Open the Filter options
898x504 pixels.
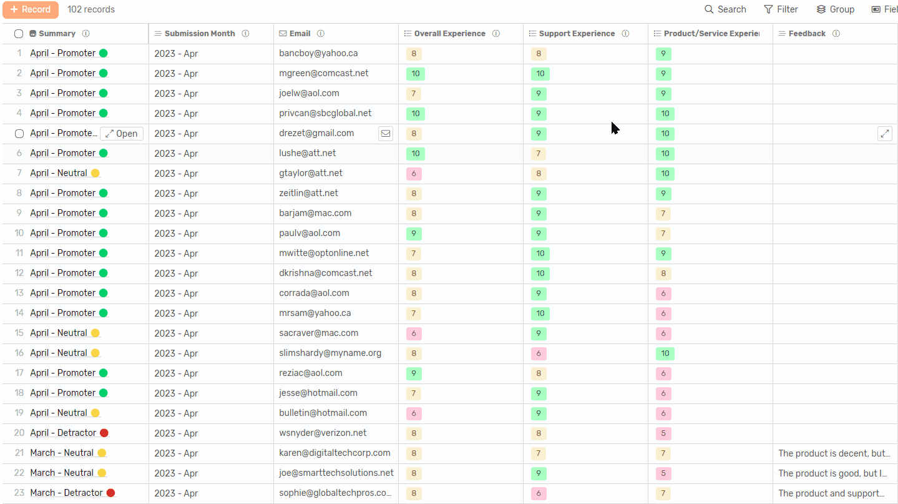(x=781, y=9)
